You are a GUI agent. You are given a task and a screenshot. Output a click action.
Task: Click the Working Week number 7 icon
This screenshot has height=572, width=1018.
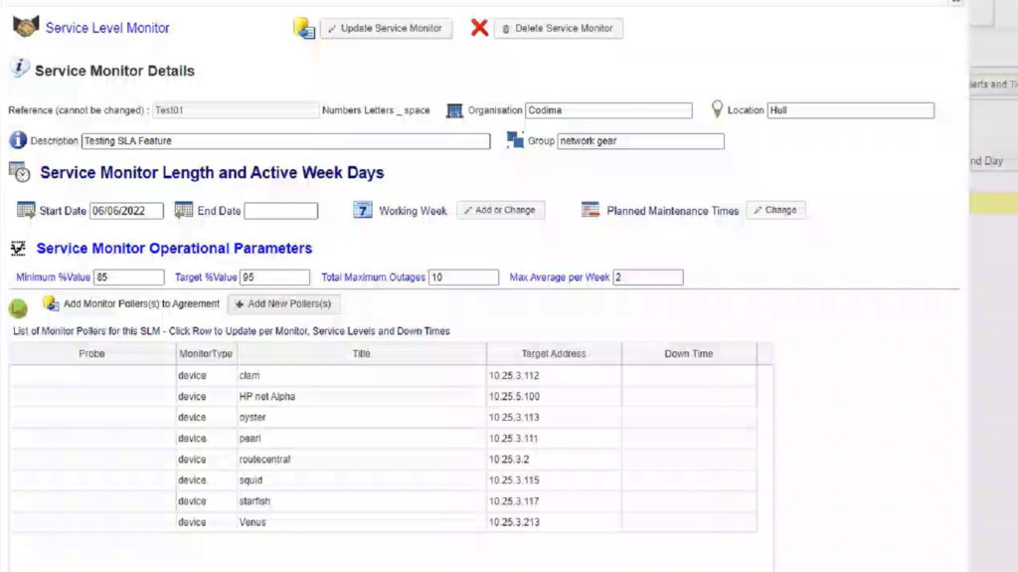click(362, 210)
